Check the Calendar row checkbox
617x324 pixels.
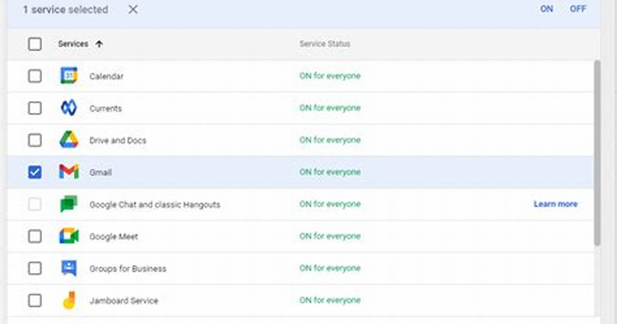point(35,76)
